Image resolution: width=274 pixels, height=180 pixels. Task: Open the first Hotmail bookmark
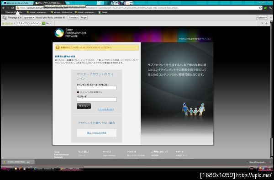click(x=37, y=12)
